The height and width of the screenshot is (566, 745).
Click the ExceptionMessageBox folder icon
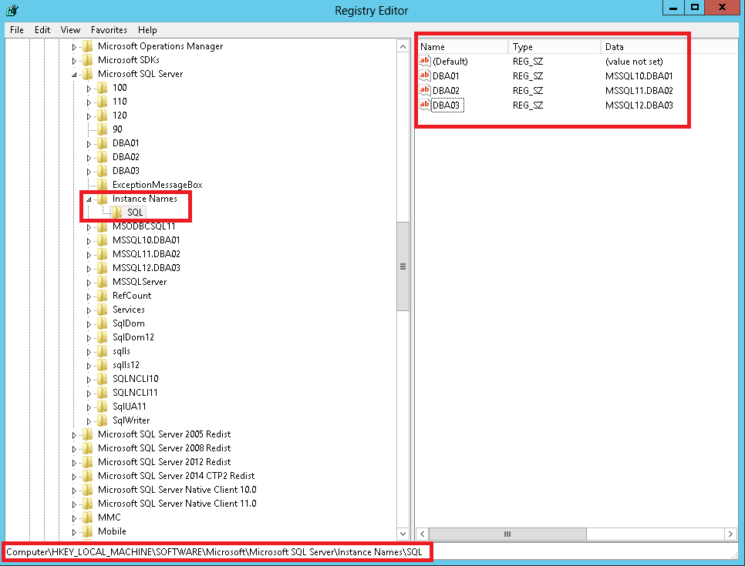pyautogui.click(x=103, y=185)
